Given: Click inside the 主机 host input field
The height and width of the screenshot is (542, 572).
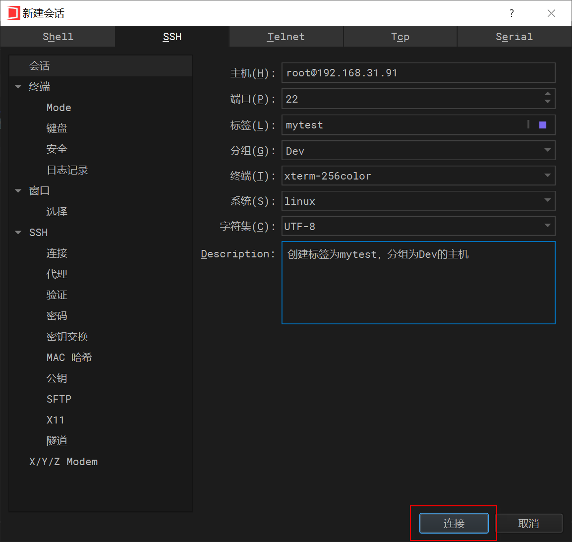Looking at the screenshot, I should 418,72.
